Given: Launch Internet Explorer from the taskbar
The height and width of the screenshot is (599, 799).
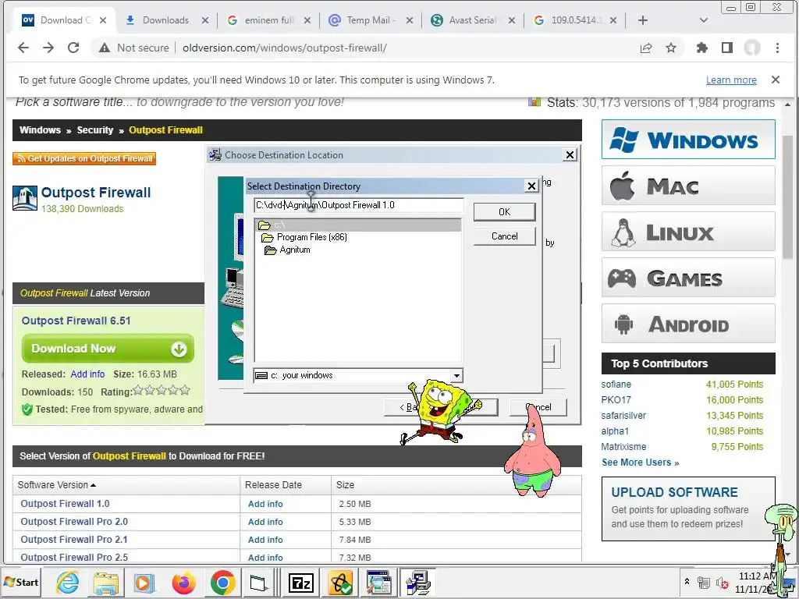Looking at the screenshot, I should (67, 583).
